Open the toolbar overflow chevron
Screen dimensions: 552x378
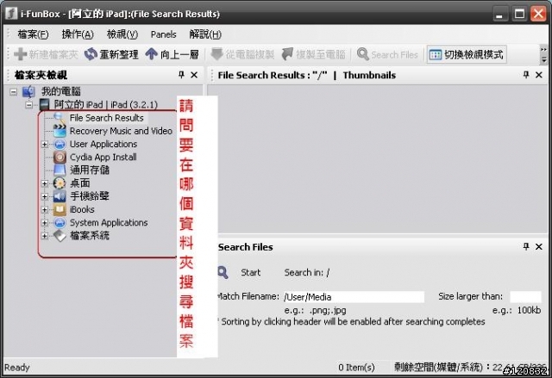click(544, 50)
